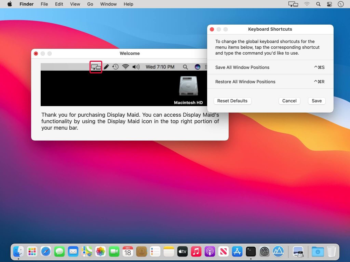Open Spotlight search in menu bar
This screenshot has height=262, width=350.
pyautogui.click(x=318, y=4)
